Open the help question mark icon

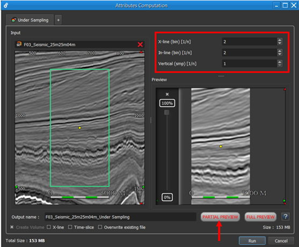click(286, 217)
